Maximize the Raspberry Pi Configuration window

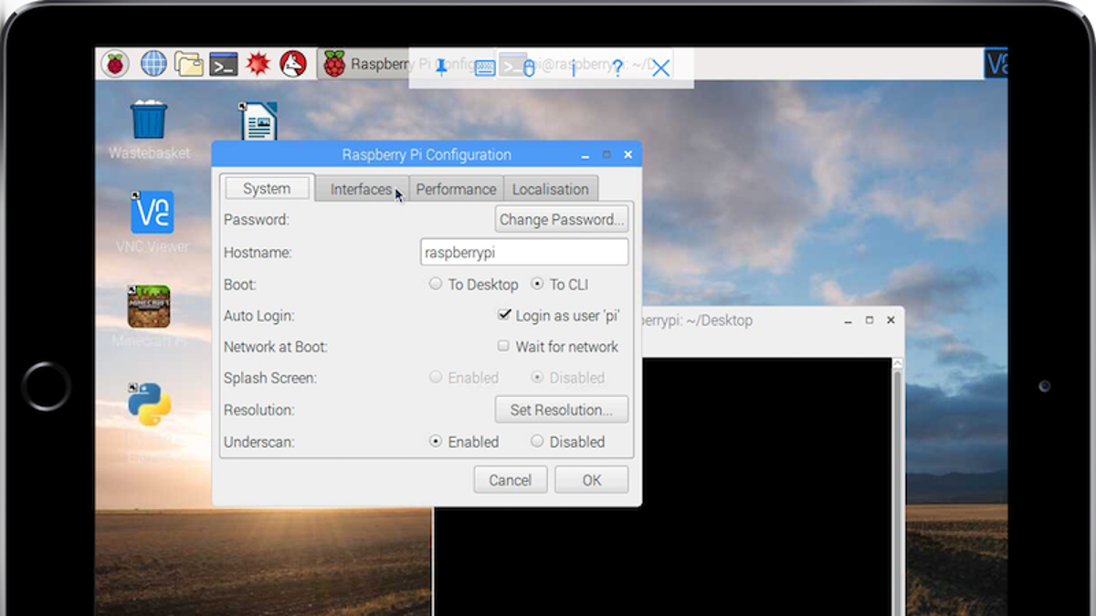click(606, 155)
